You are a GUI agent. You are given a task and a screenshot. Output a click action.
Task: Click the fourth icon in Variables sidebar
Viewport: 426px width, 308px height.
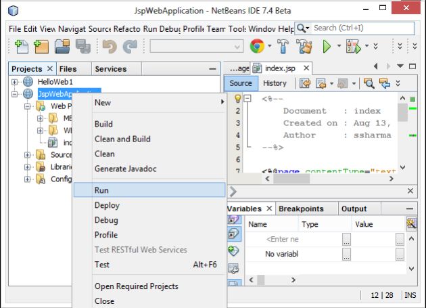[x=233, y=268]
